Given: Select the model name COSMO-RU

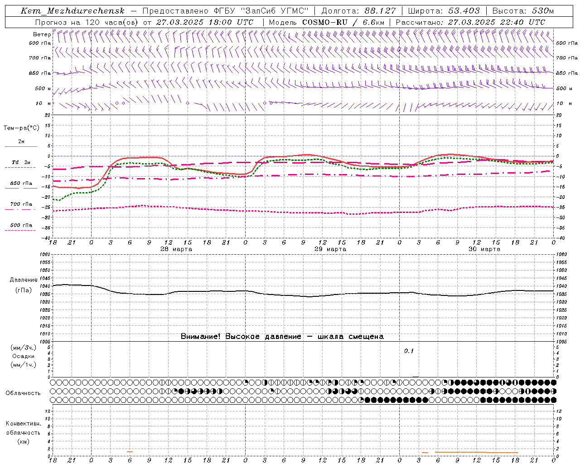Looking at the screenshot, I should pos(325,22).
